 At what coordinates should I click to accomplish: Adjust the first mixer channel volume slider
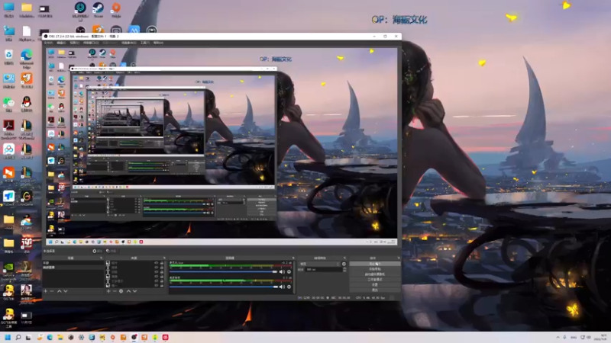[223, 272]
